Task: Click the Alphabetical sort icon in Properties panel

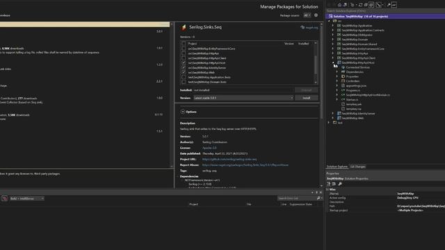Action: (x=334, y=184)
